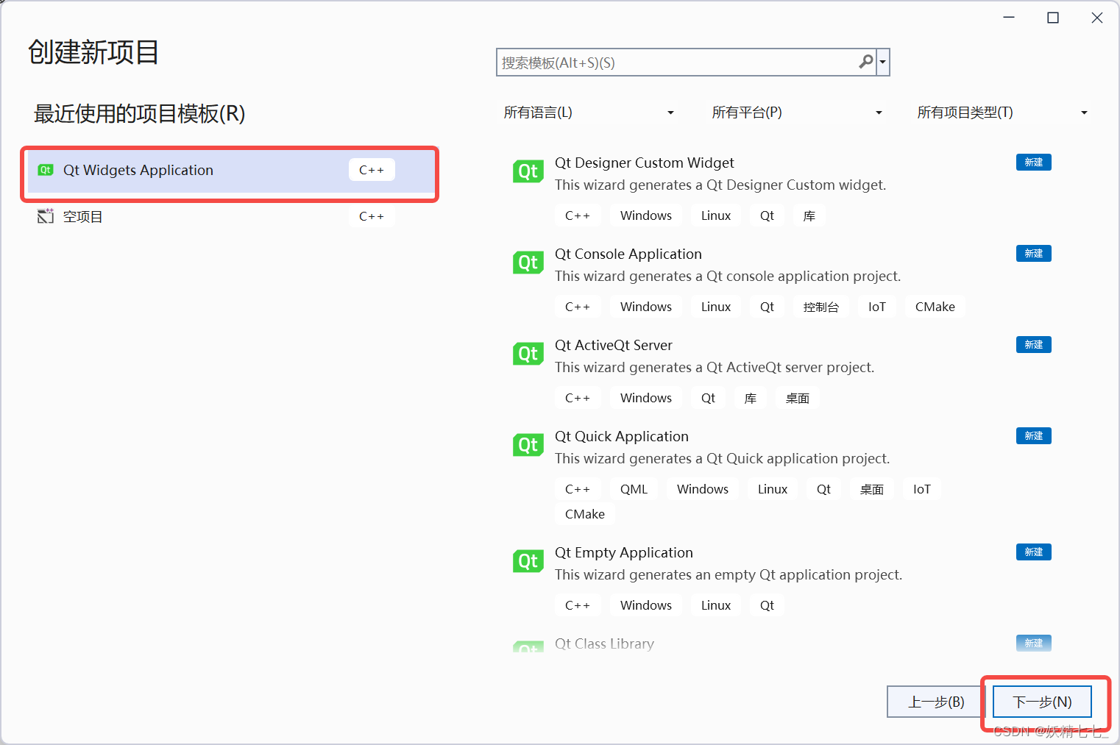Click Windows tag under Qt Empty Application
Screen dimensions: 1120x745
tap(645, 605)
